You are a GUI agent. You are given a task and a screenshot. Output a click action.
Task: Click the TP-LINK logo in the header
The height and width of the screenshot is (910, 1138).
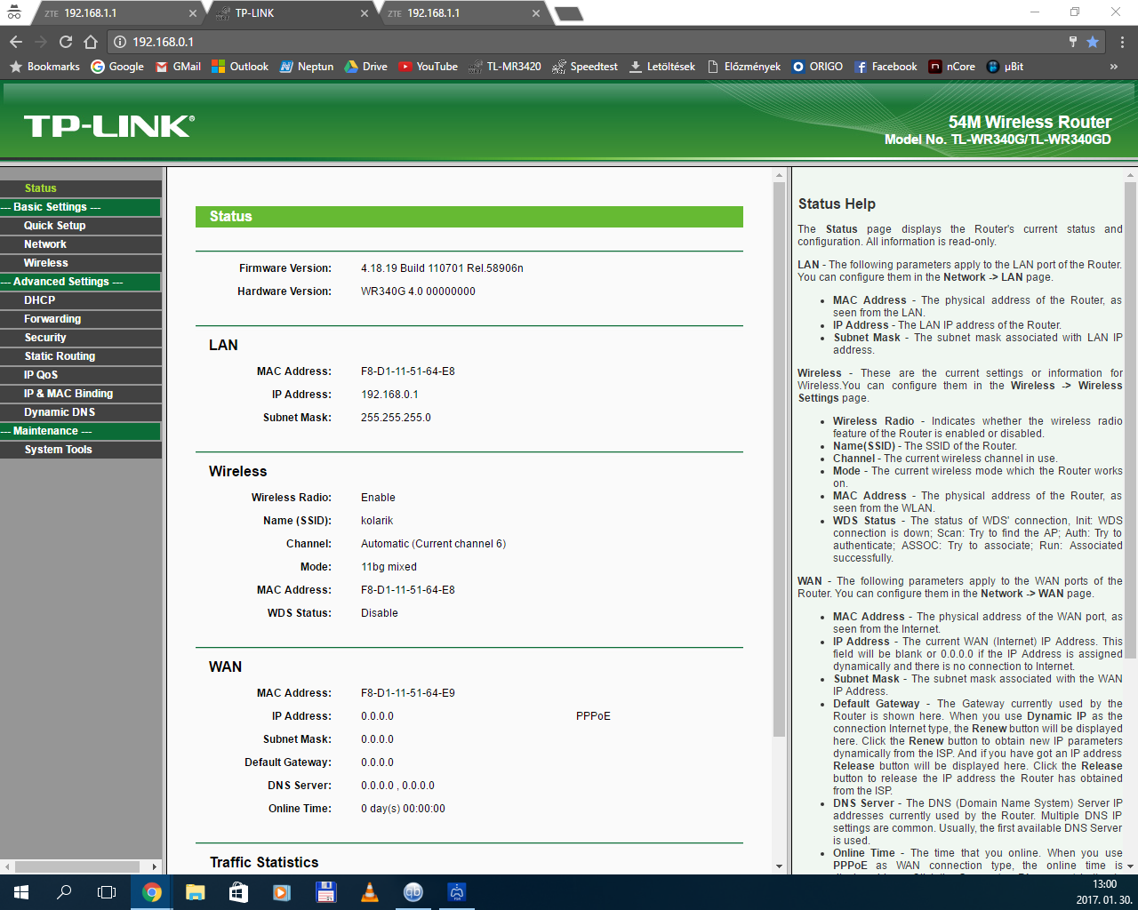(108, 126)
